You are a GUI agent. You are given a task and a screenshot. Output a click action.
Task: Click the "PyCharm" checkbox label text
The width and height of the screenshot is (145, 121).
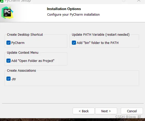coord(18,43)
